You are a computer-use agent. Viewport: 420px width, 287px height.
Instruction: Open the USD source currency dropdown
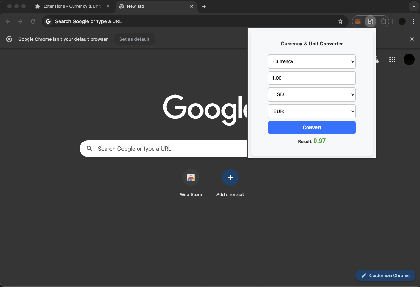tap(312, 94)
